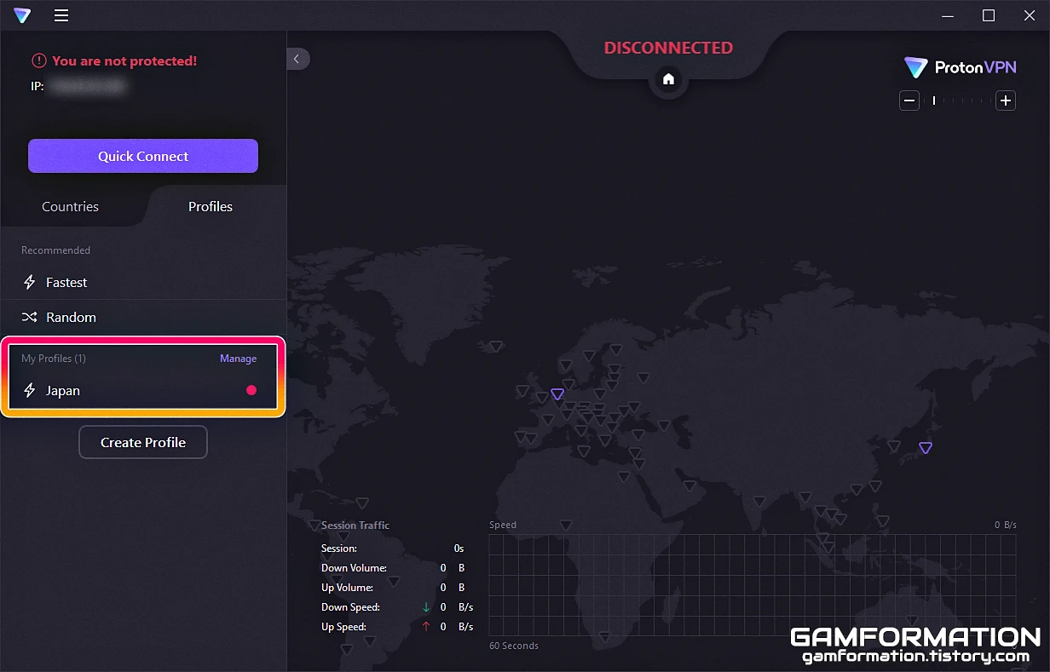The height and width of the screenshot is (672, 1050).
Task: Connect to the Japan profile
Action: click(x=143, y=391)
